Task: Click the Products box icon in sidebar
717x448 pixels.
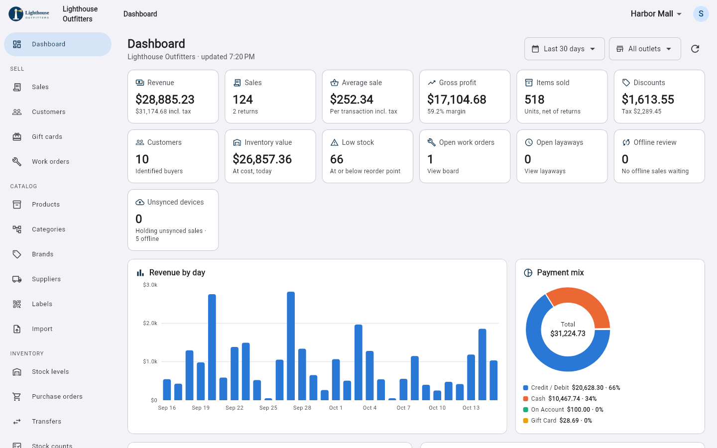Action: pos(17,205)
